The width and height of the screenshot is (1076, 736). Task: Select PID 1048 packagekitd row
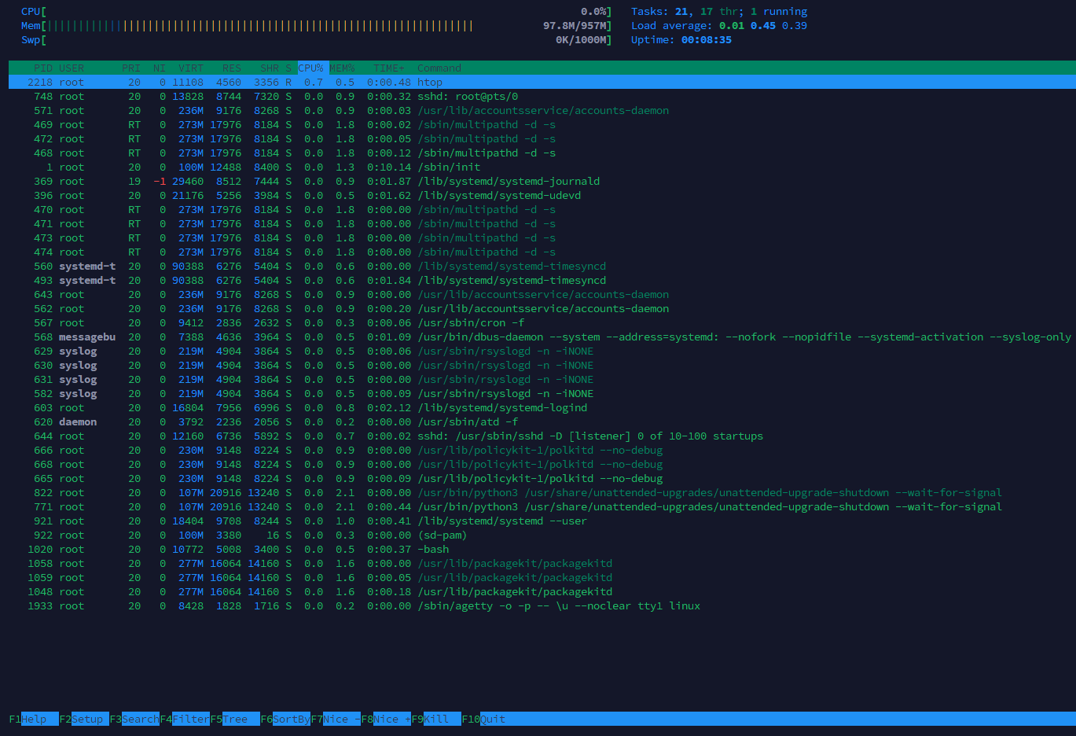[542, 591]
